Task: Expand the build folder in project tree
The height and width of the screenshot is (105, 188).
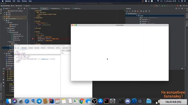Action: 5,15
